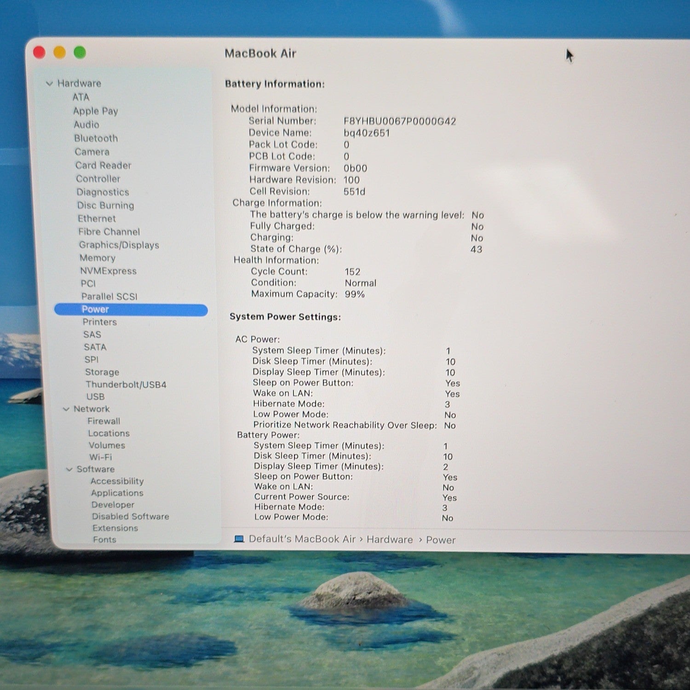Click Default's MacBook Air in path bar
Viewport: 690px width, 690px height.
pos(302,539)
